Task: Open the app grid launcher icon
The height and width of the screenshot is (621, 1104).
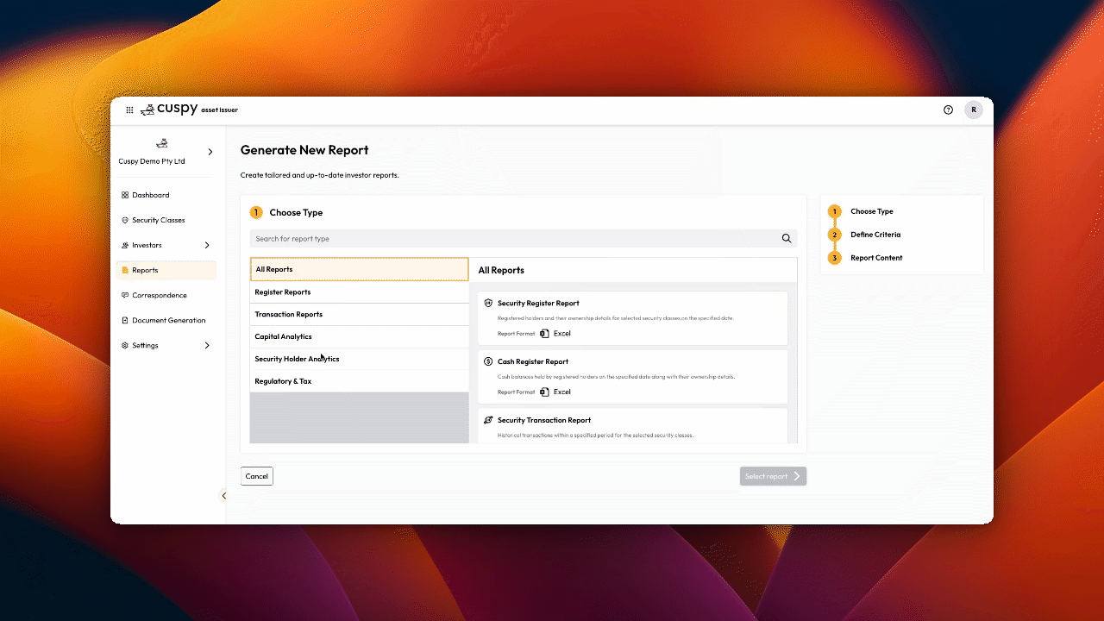Action: point(129,110)
